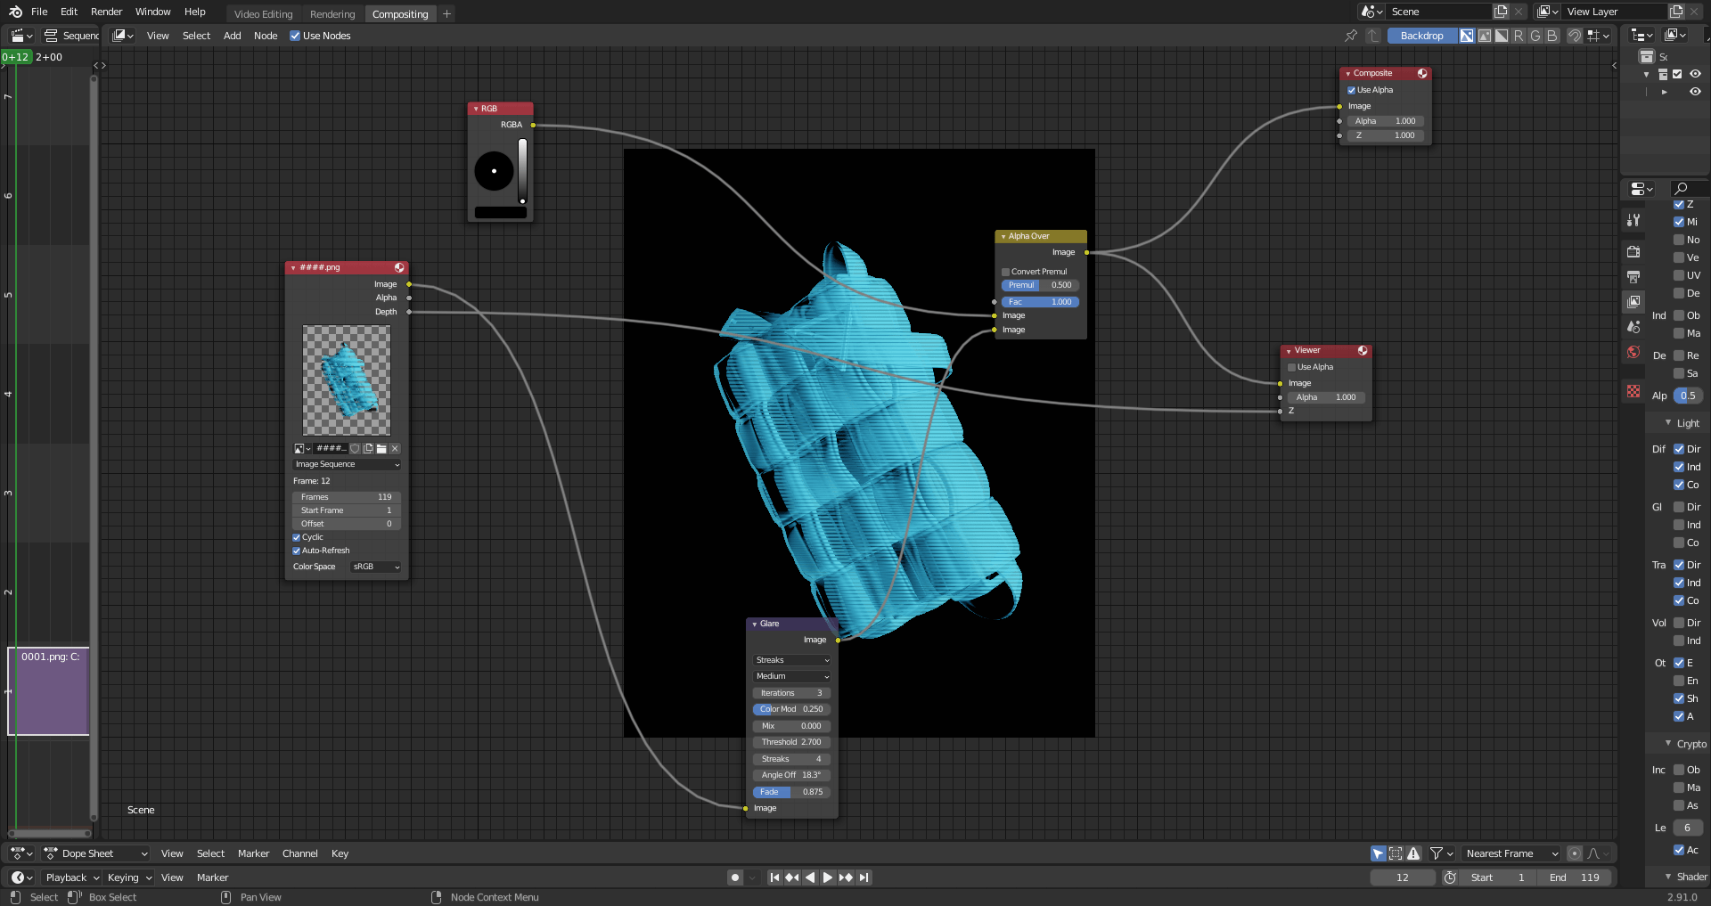Uncheck Use Alpha on the Composite node
The image size is (1711, 906).
click(x=1352, y=90)
